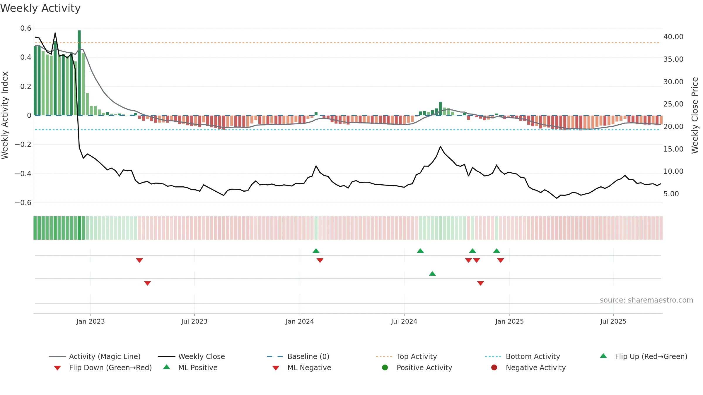This screenshot has width=703, height=395.
Task: Click the Flip Up triangle just after Jul 2024
Action: (x=420, y=251)
